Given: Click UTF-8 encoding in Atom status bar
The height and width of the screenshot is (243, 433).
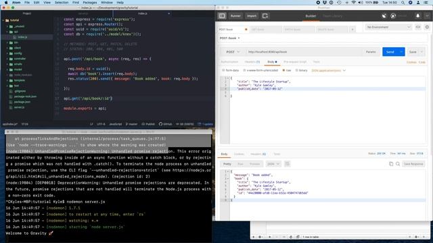Looking at the screenshot, I should [101, 124].
